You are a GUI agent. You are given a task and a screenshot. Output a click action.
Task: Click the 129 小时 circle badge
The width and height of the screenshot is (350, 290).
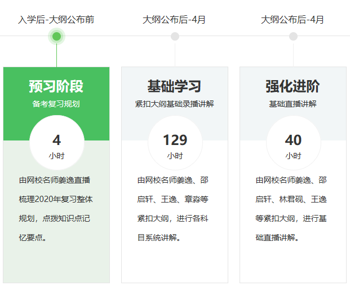point(175,144)
